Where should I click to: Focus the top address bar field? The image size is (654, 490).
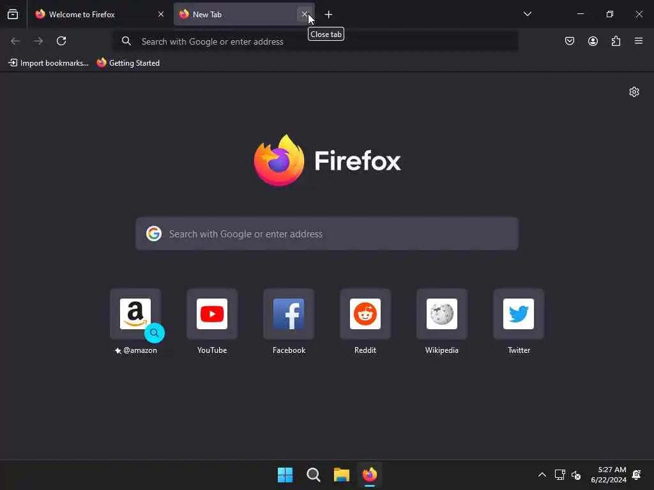pos(316,41)
